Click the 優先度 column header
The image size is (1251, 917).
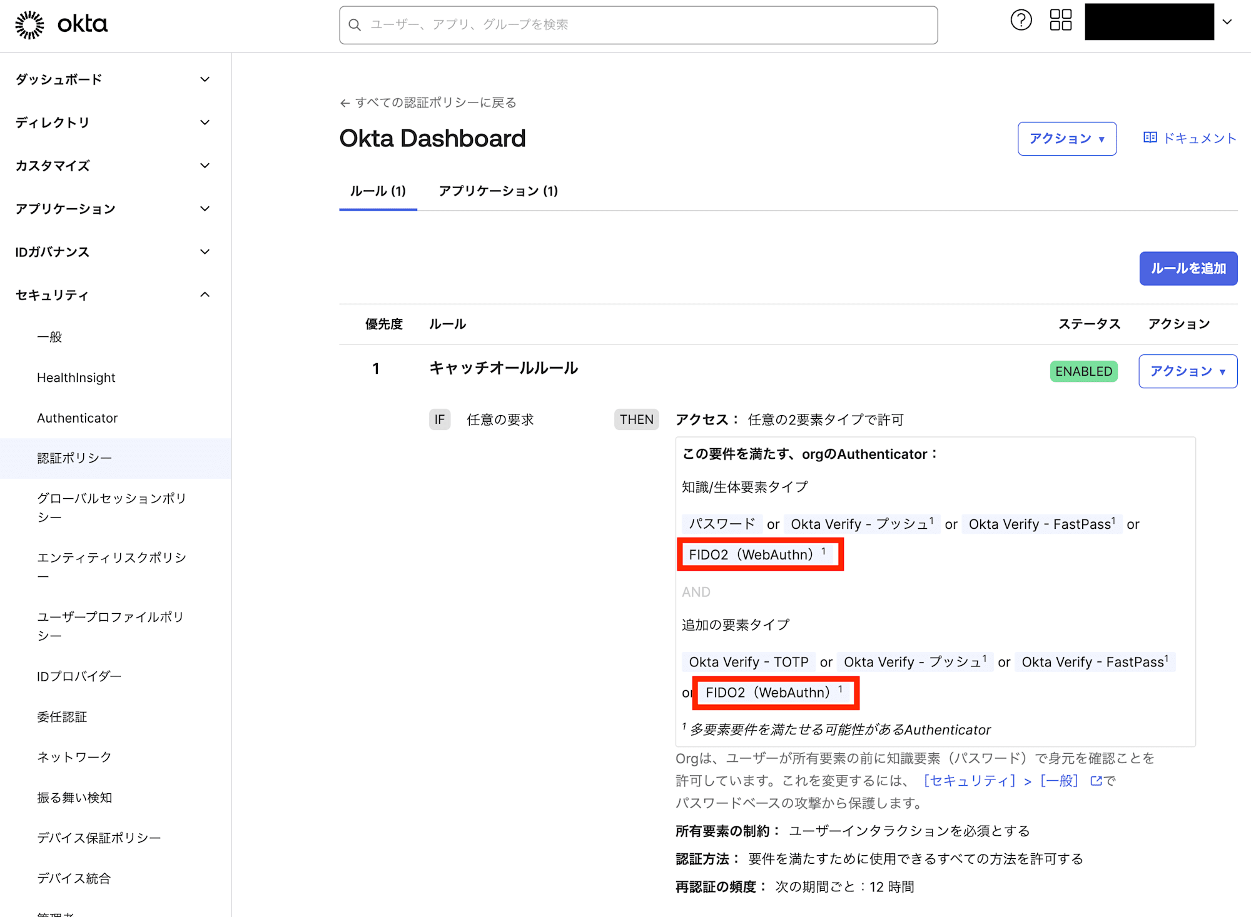tap(383, 324)
